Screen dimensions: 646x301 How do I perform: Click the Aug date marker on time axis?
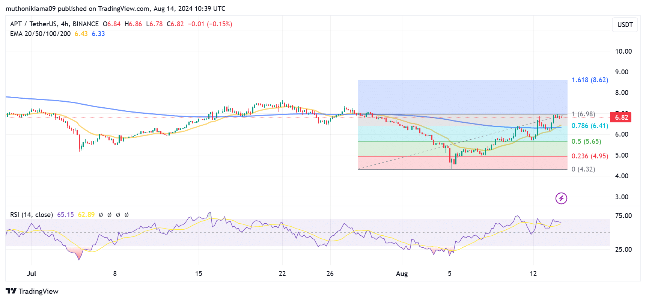(402, 274)
